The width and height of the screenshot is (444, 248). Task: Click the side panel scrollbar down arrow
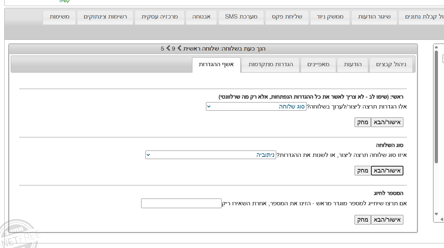point(436,214)
